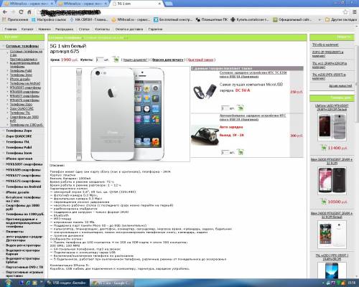The image size is (359, 287).
Task: Select the '5G 1 sim' browser tab
Action: [x=136, y=4]
